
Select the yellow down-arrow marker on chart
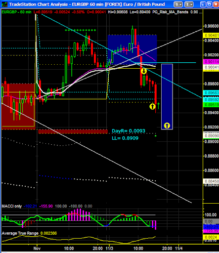point(144,71)
